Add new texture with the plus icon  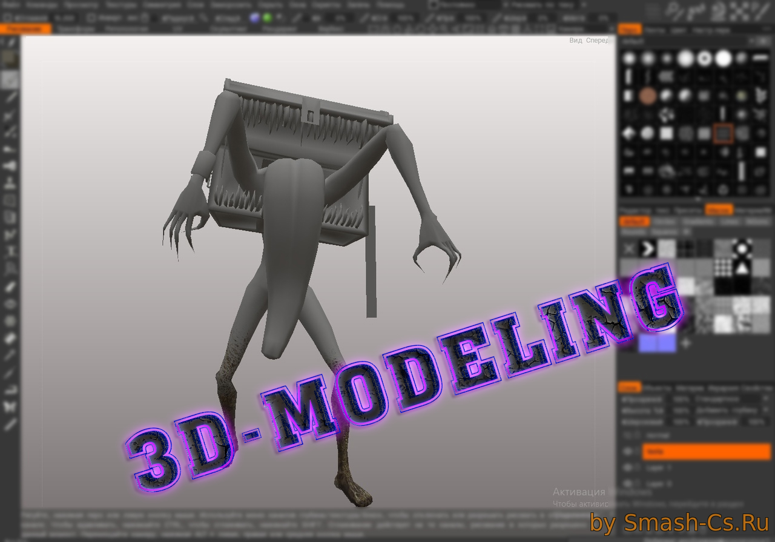pos(686,343)
